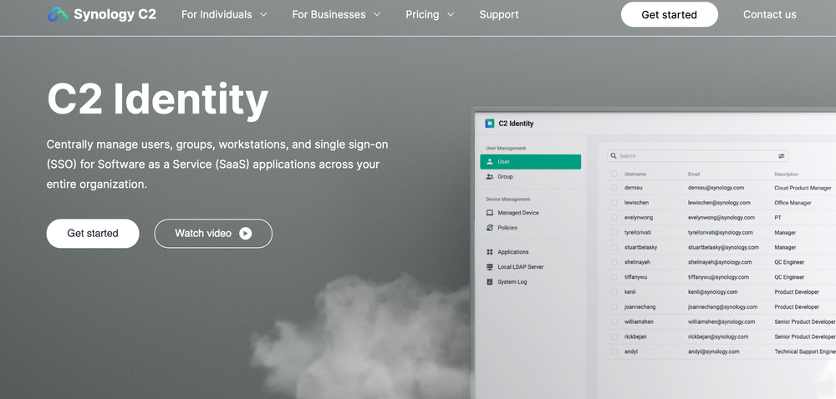Click the search filter settings icon
This screenshot has width=836, height=399.
(782, 156)
